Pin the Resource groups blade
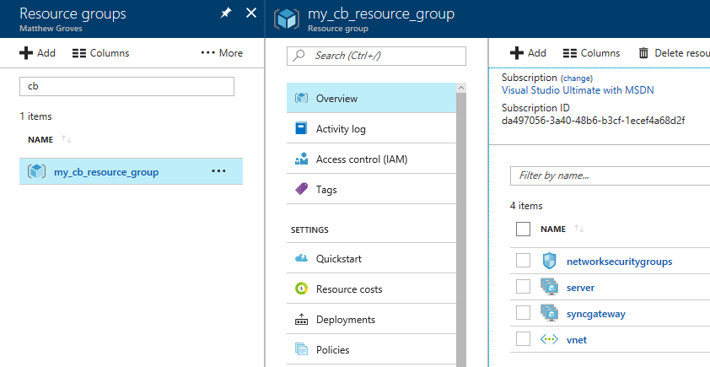The image size is (710, 367). [x=225, y=13]
